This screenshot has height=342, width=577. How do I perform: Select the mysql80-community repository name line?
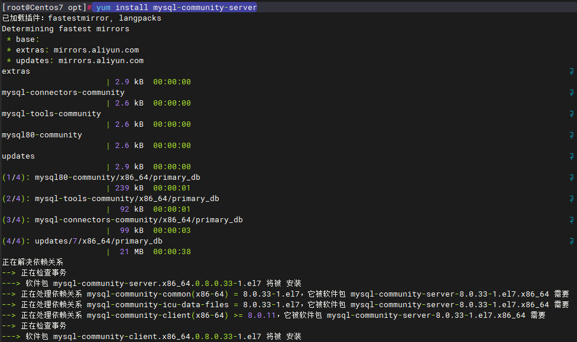pos(42,135)
